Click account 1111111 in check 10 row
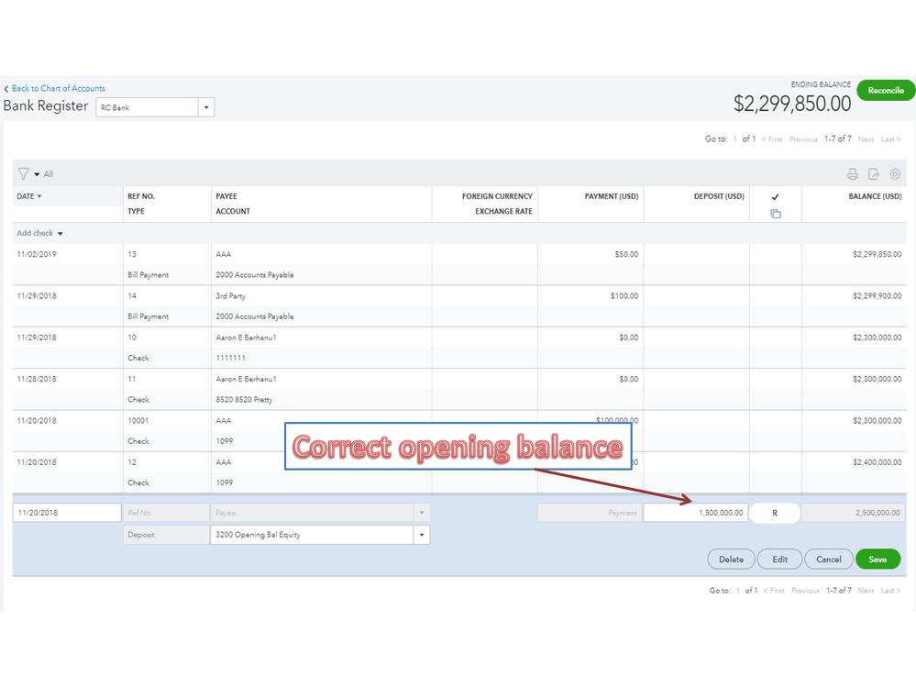 click(x=231, y=358)
